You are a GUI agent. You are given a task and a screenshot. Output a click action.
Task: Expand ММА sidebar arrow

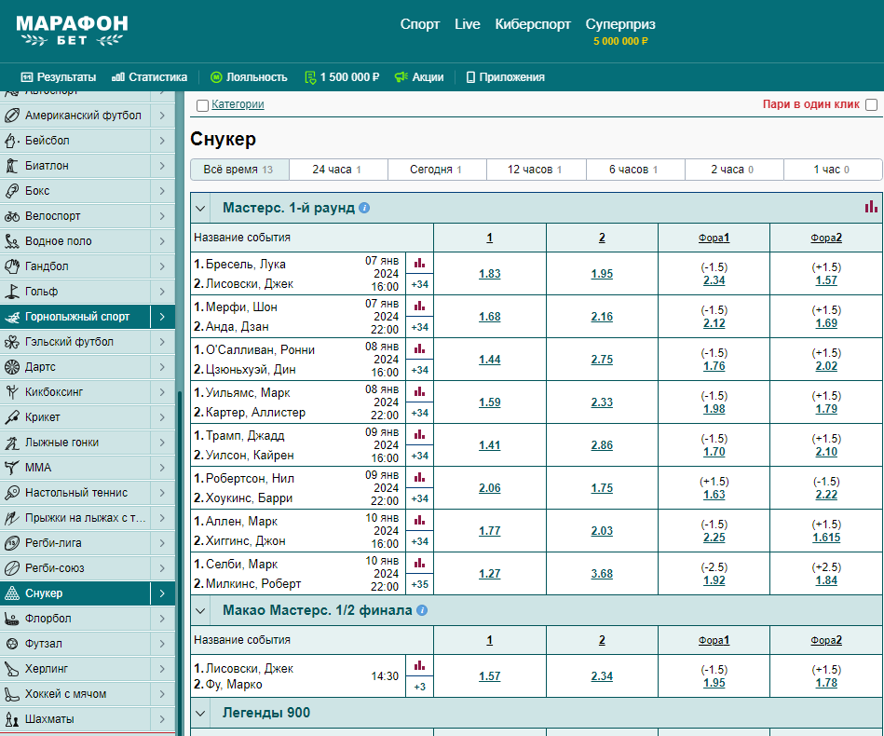click(x=162, y=468)
